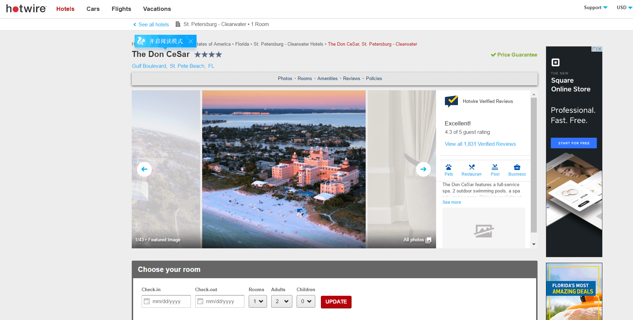Viewport: 633px width, 320px height.
Task: Open All photos gallery
Action: 417,240
